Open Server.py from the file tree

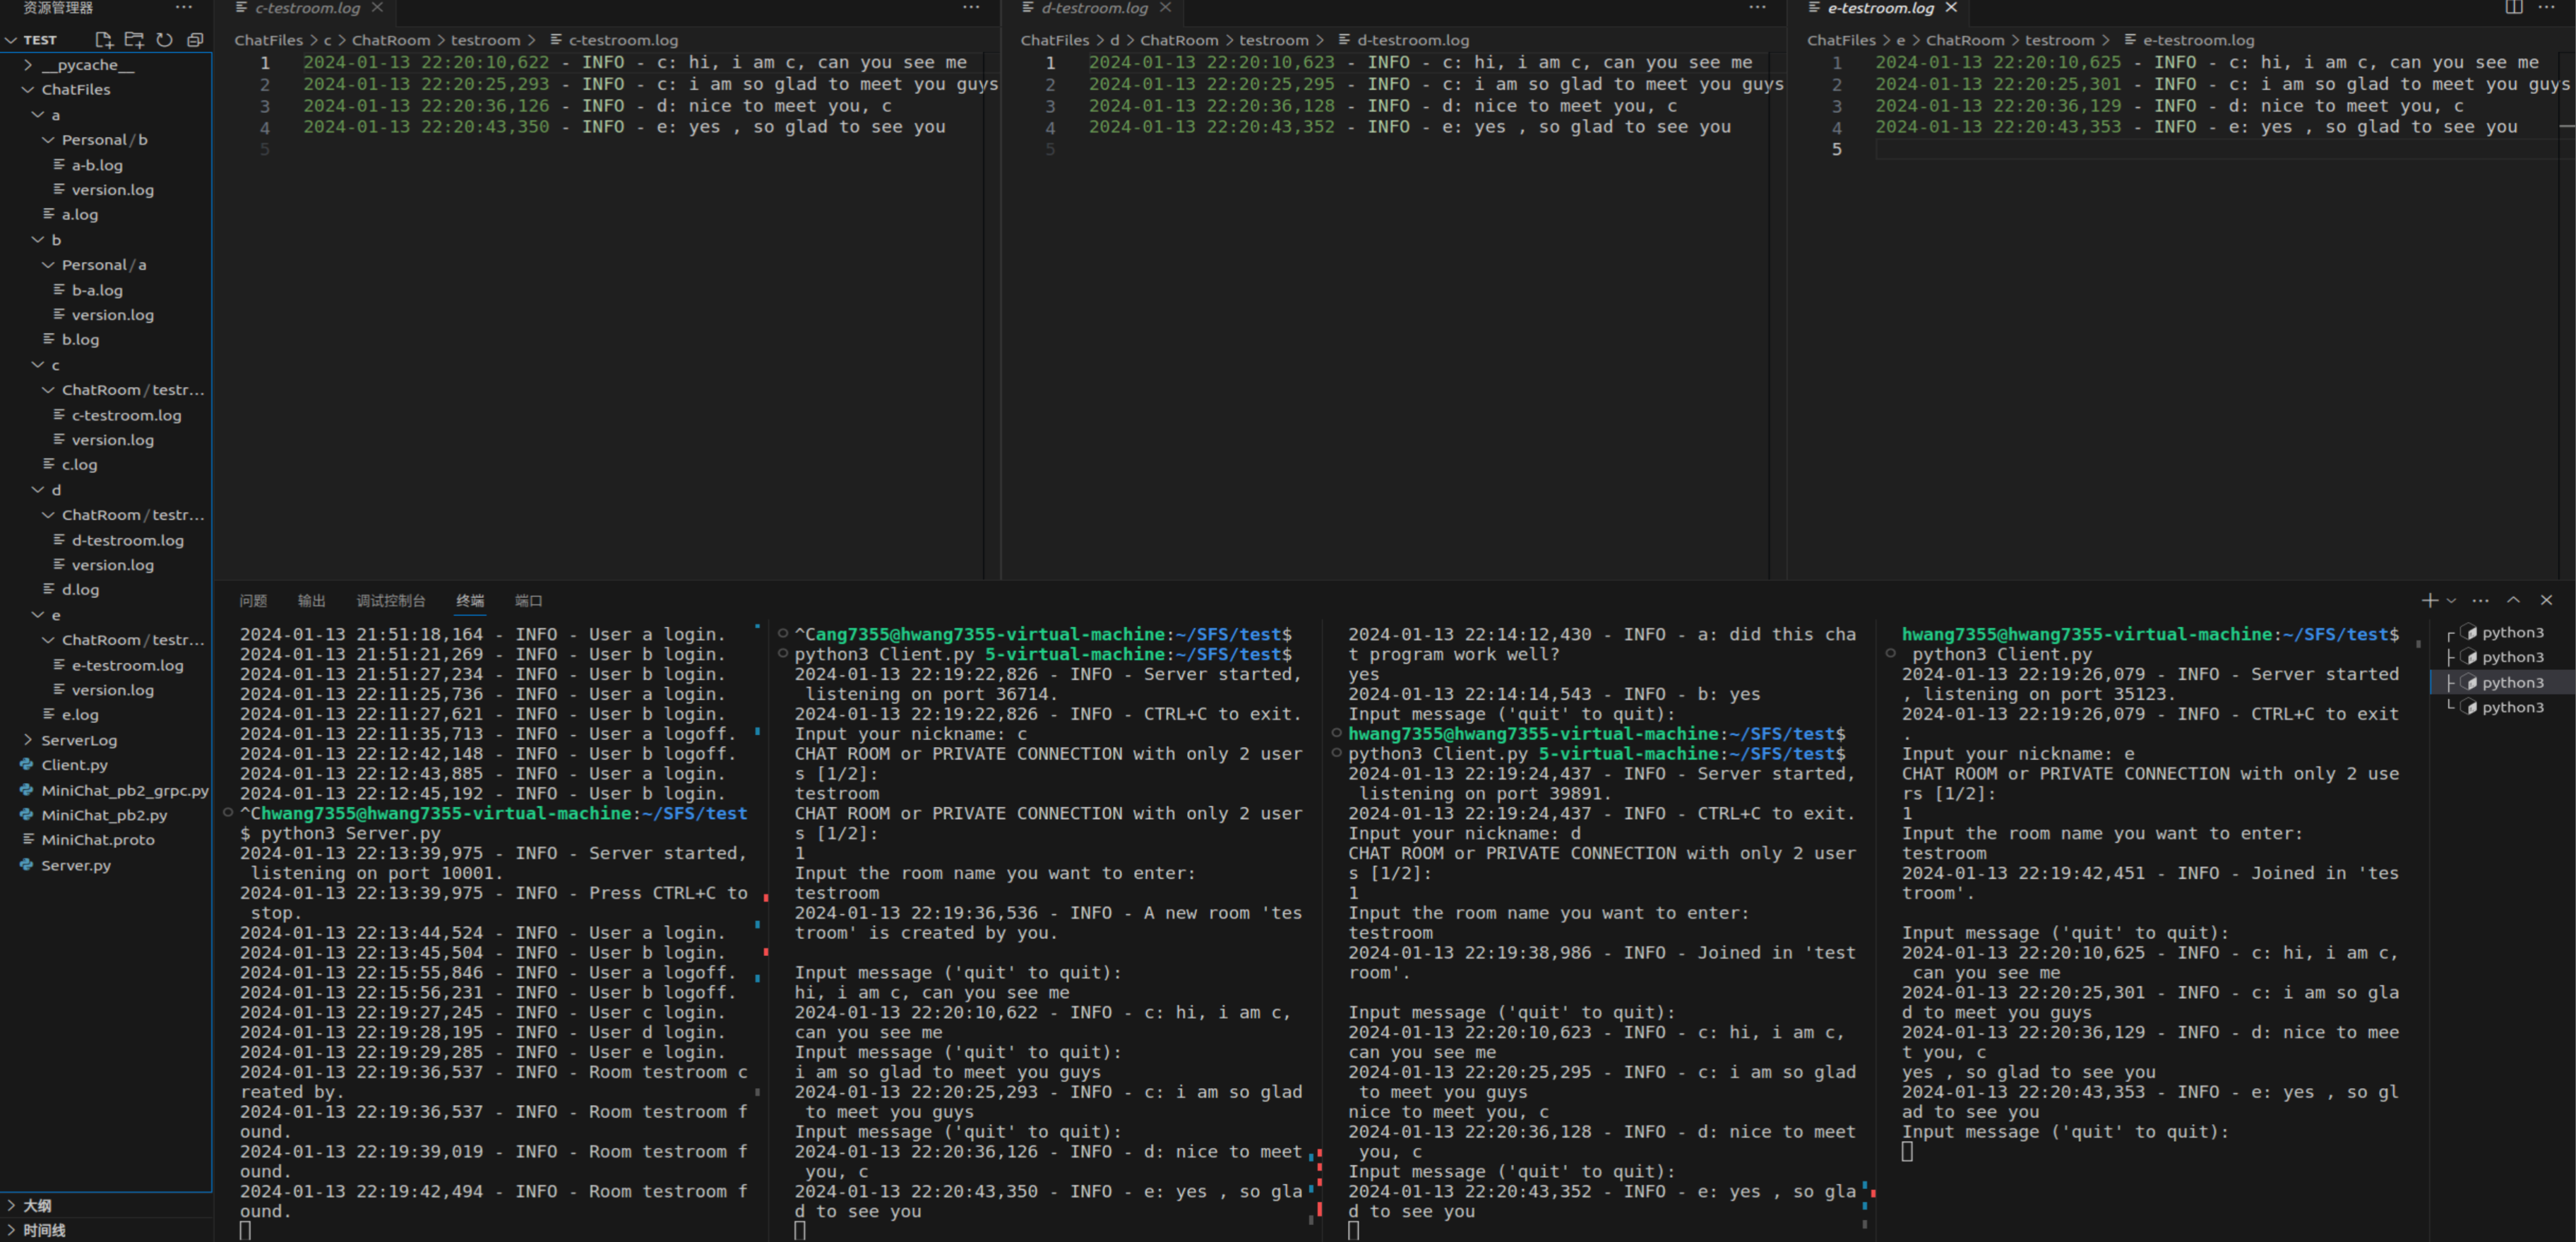click(x=76, y=865)
